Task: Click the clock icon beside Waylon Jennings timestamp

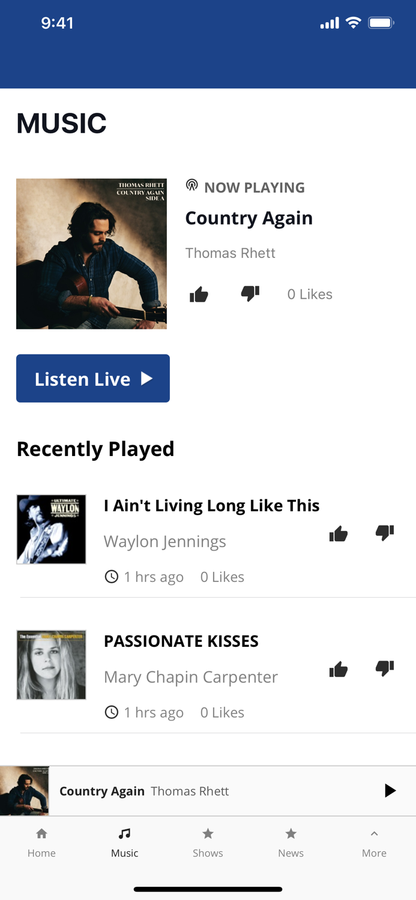Action: pyautogui.click(x=112, y=576)
